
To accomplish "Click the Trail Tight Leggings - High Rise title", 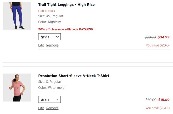I will pyautogui.click(x=66, y=5).
